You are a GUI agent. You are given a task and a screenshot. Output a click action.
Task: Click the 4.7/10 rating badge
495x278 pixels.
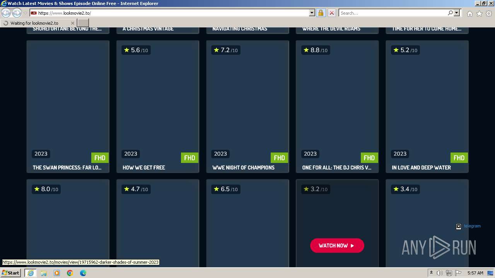[x=136, y=189]
